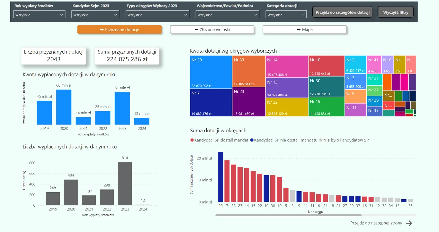Select Nr 33 orange treemap tile
439x232 pixels.
coord(249,71)
